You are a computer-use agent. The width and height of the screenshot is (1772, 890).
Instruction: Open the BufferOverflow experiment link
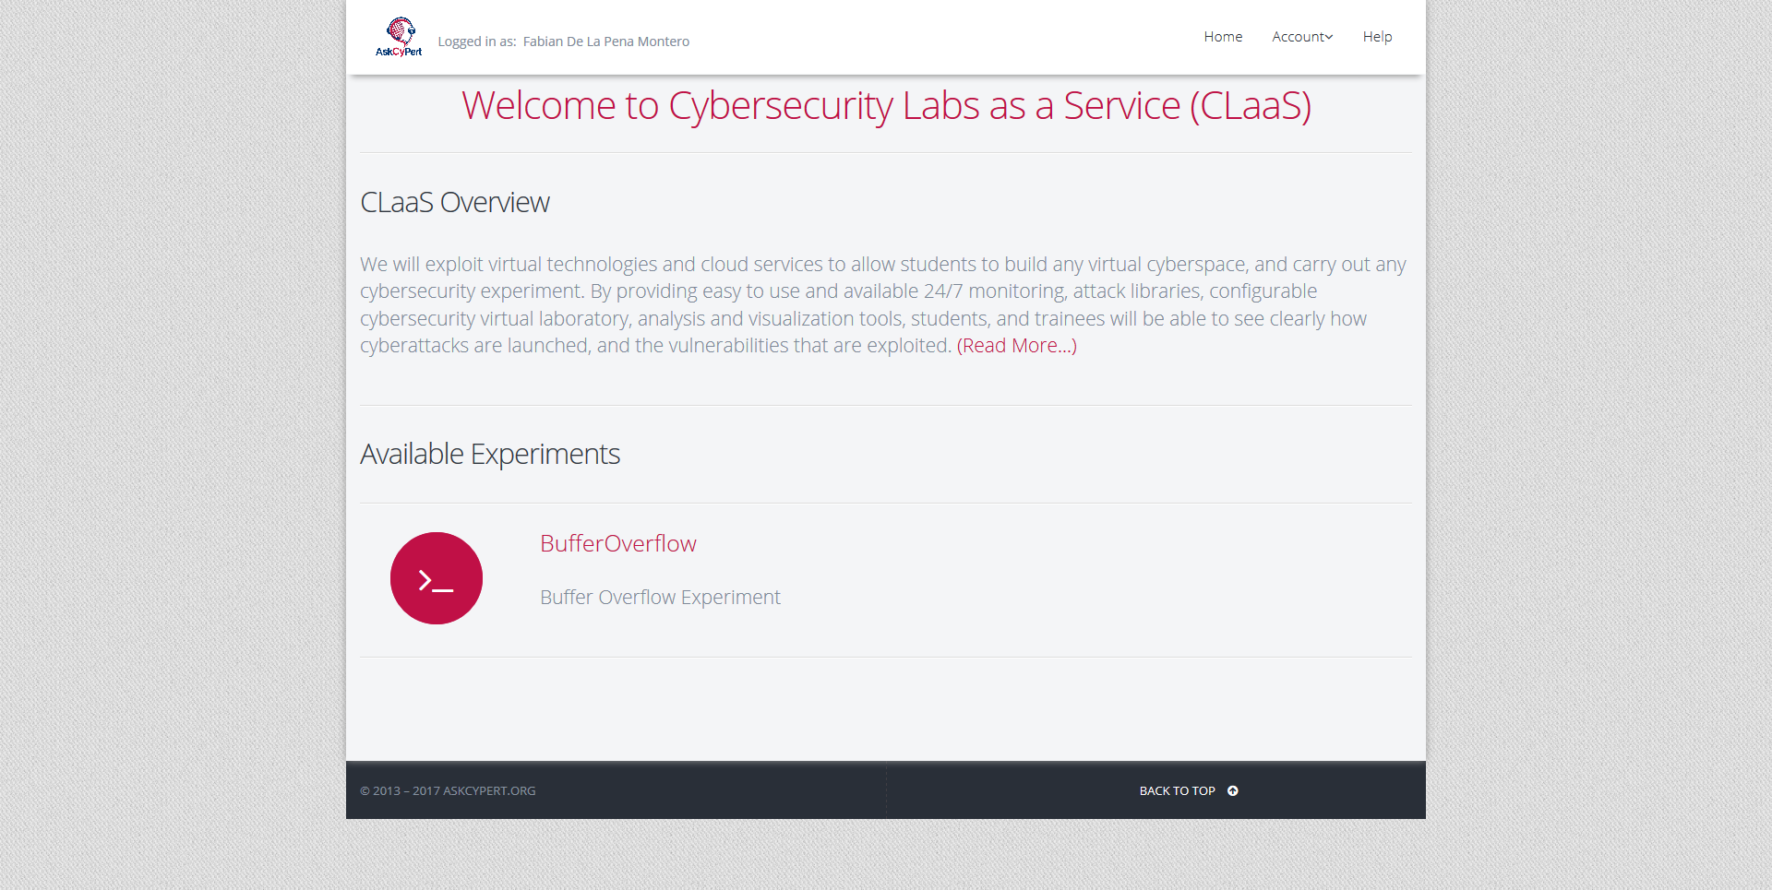point(617,543)
